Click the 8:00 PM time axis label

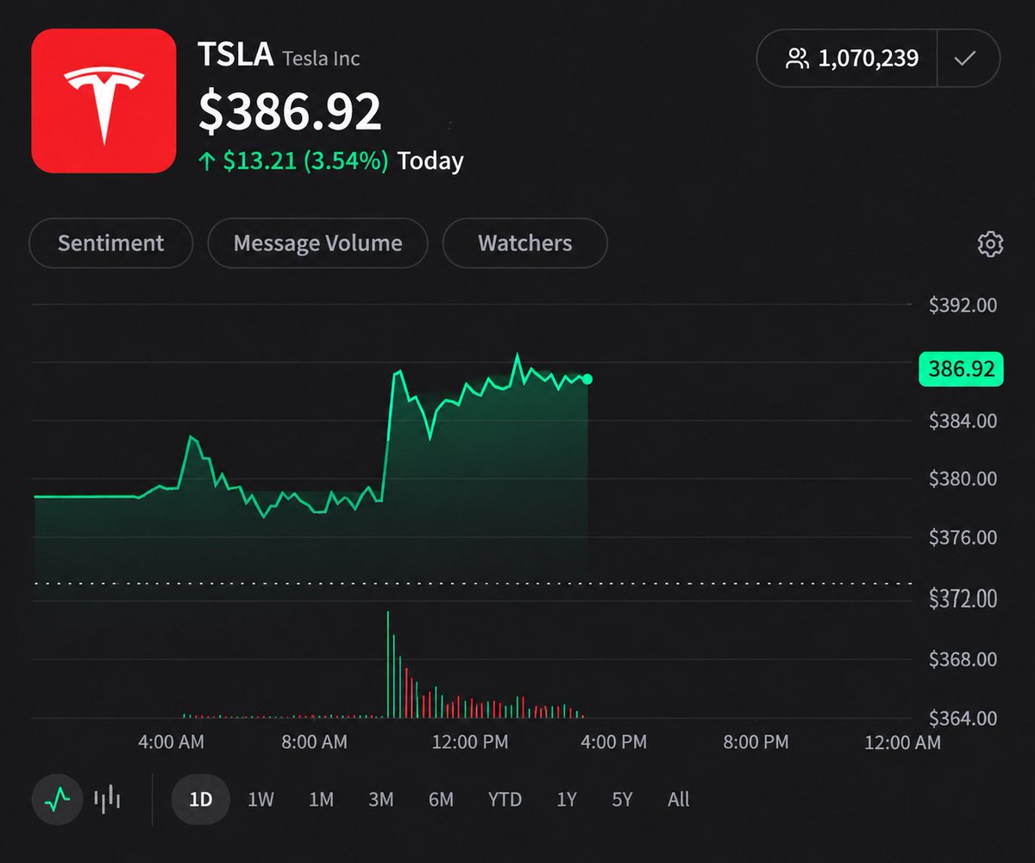756,741
